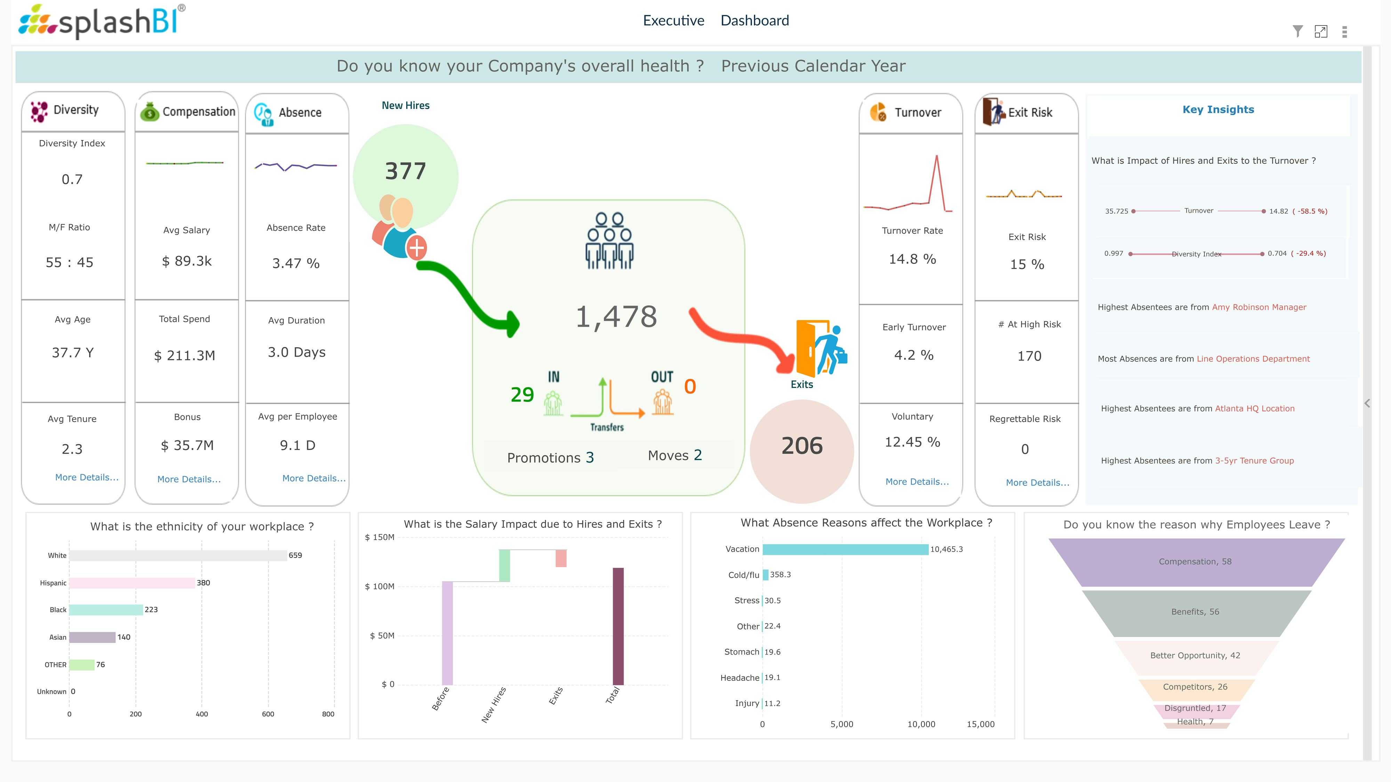The height and width of the screenshot is (782, 1391).
Task: Select the Exit Risk door icon
Action: pyautogui.click(x=994, y=112)
